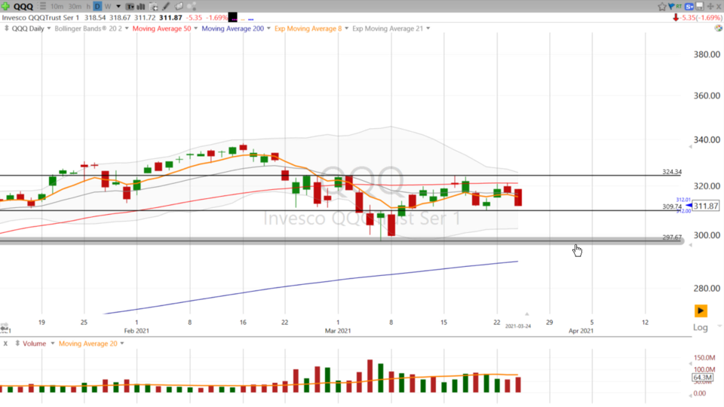Click the gray triangle near 297.67 on price scale

(x=690, y=245)
